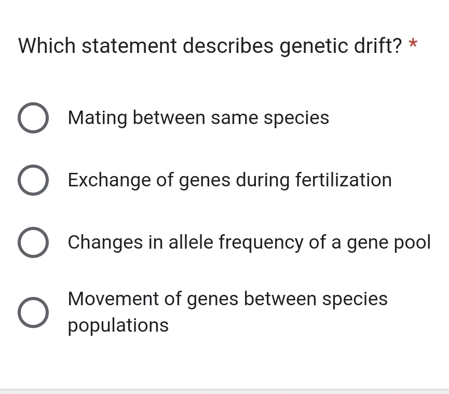This screenshot has width=449, height=394.
Task: Click the movement of genes answer text
Action: 227,299
